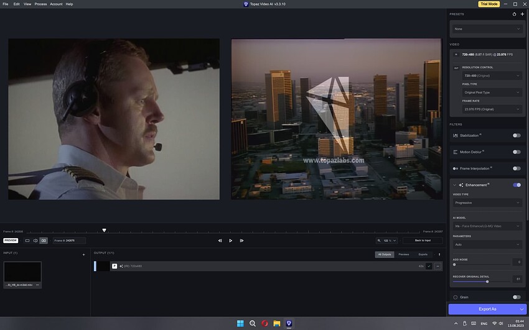The width and height of the screenshot is (529, 330).
Task: Open the Export As dropdown arrow
Action: (x=522, y=309)
